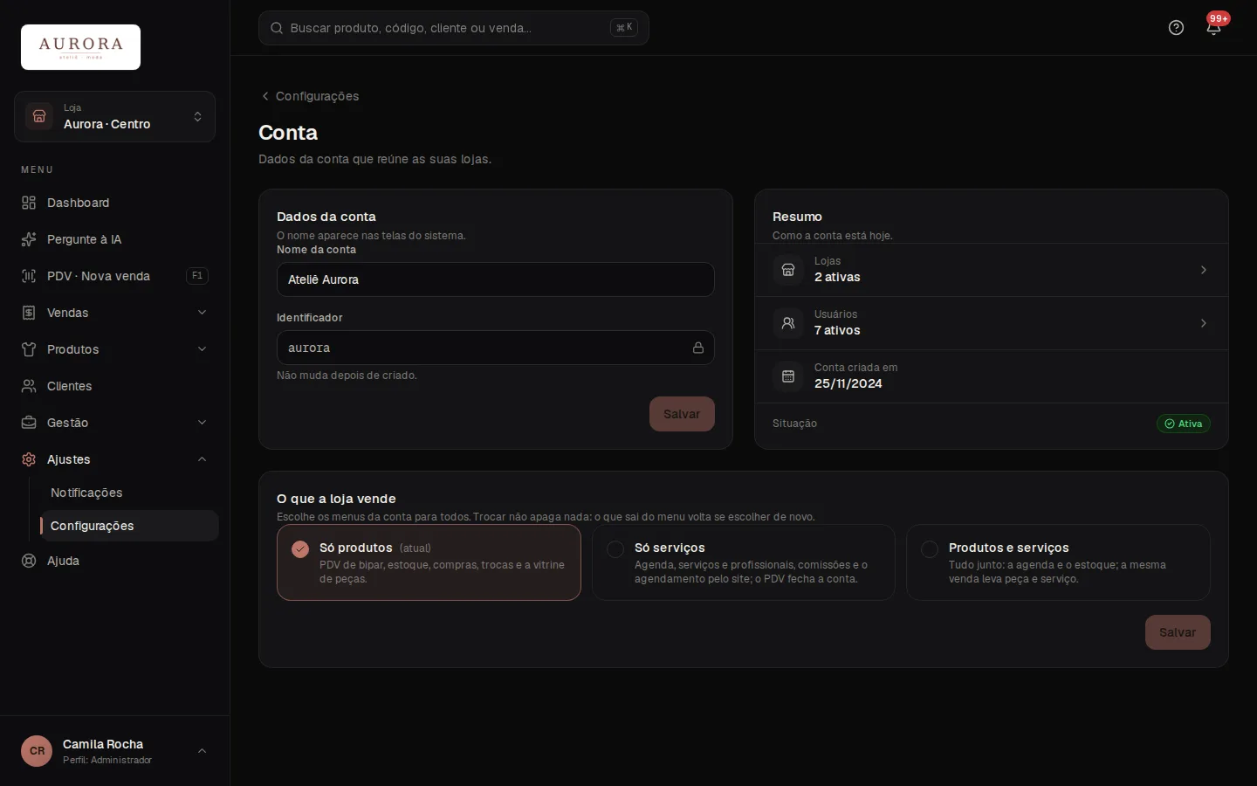Open the Notificações submenu item
This screenshot has height=786, width=1257.
click(x=129, y=493)
